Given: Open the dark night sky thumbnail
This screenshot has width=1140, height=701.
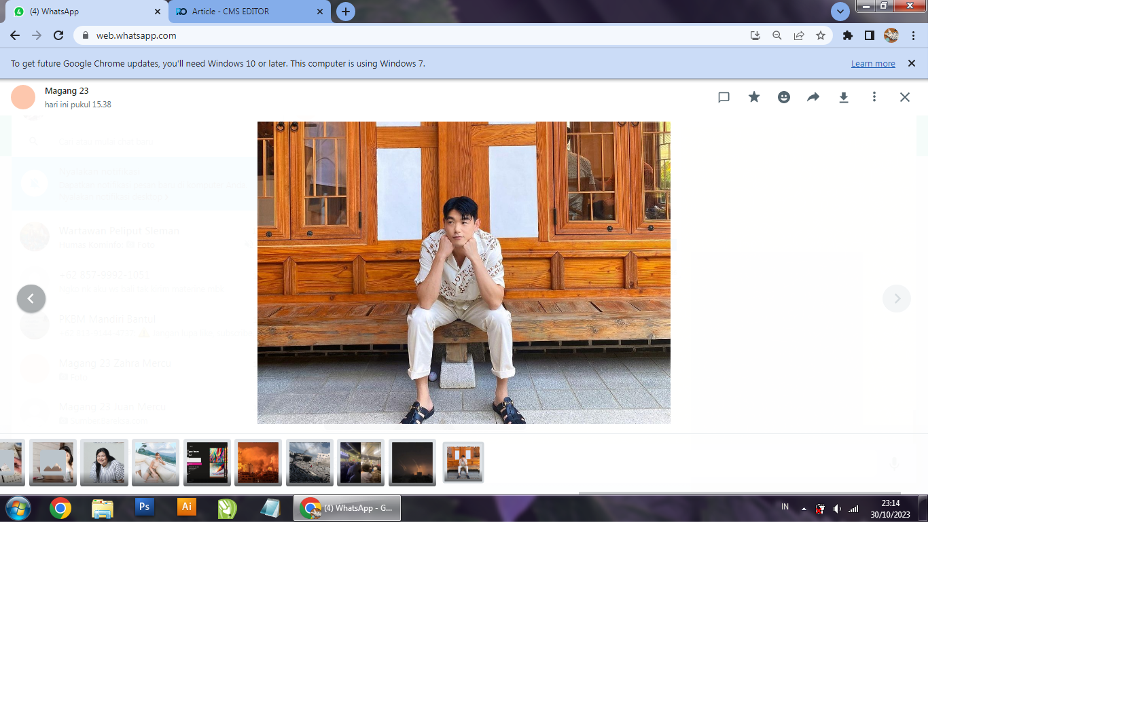Looking at the screenshot, I should pyautogui.click(x=412, y=463).
